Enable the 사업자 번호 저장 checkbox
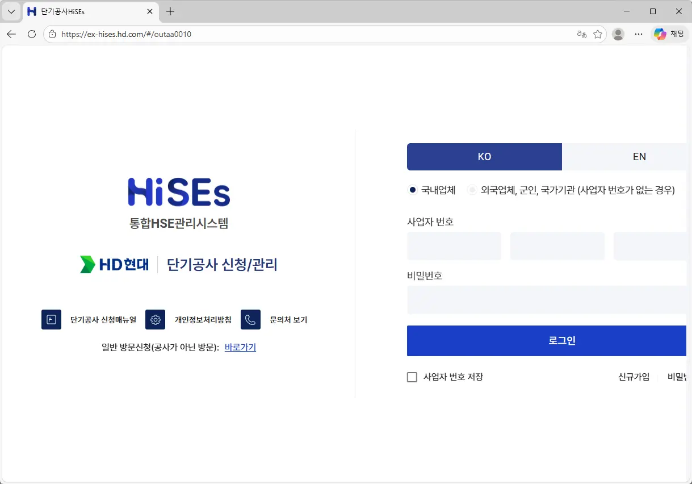Viewport: 692px width, 484px height. (412, 377)
